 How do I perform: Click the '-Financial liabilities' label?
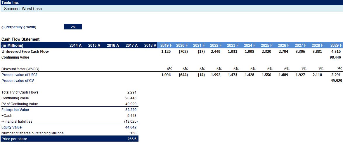17,122
